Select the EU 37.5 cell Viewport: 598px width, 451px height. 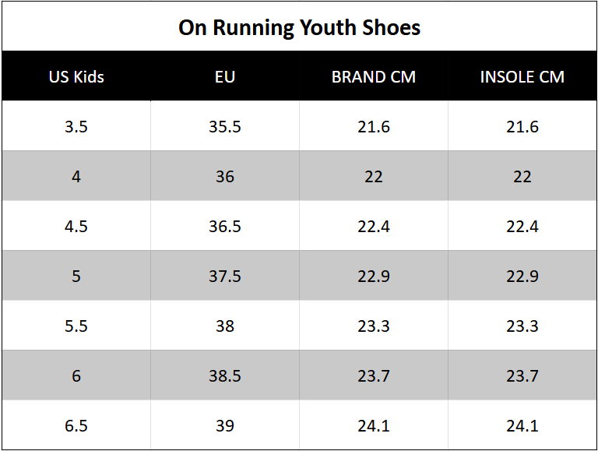[225, 277]
